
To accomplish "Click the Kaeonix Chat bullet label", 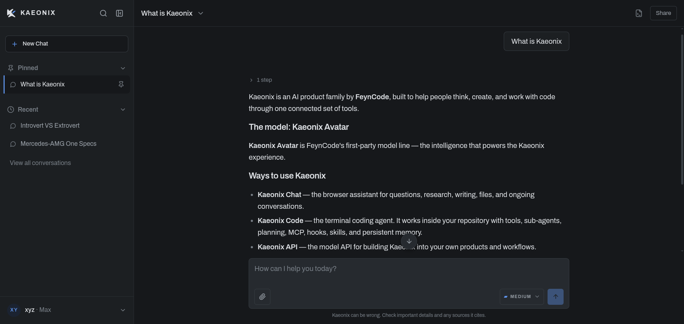I will coord(279,195).
